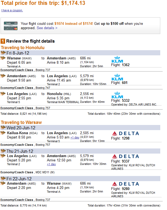Click the Delta logo for flight 1298
The width and height of the screenshot is (167, 210).
tap(125, 133)
